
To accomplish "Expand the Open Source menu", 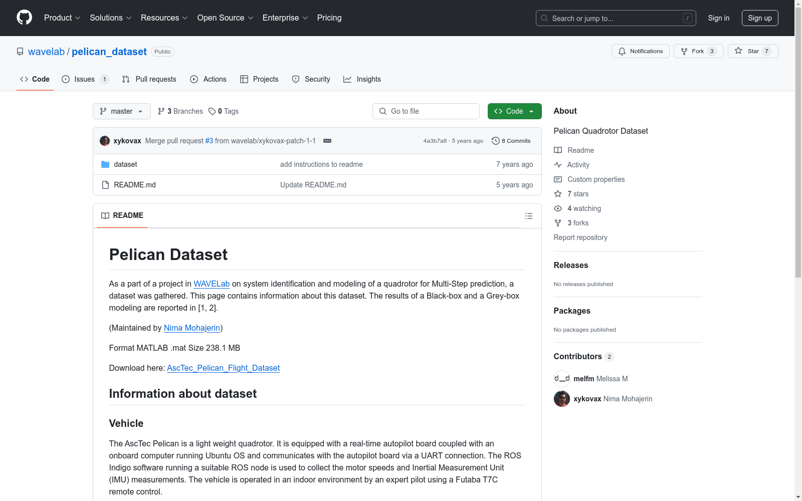I will 226,18.
